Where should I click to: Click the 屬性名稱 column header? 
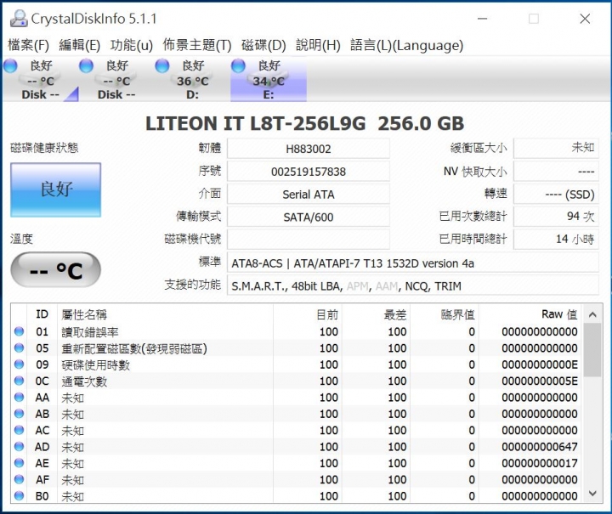point(166,314)
